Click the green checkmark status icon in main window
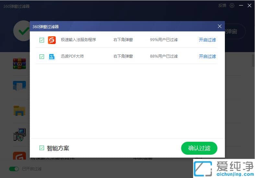Image resolution: width=255 pixels, height=178 pixels. [22, 31]
